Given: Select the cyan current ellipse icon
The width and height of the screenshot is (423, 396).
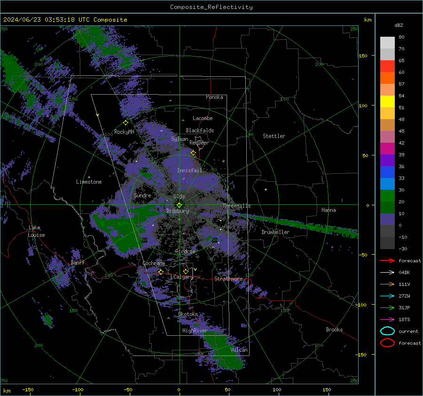Looking at the screenshot, I should pyautogui.click(x=387, y=331).
